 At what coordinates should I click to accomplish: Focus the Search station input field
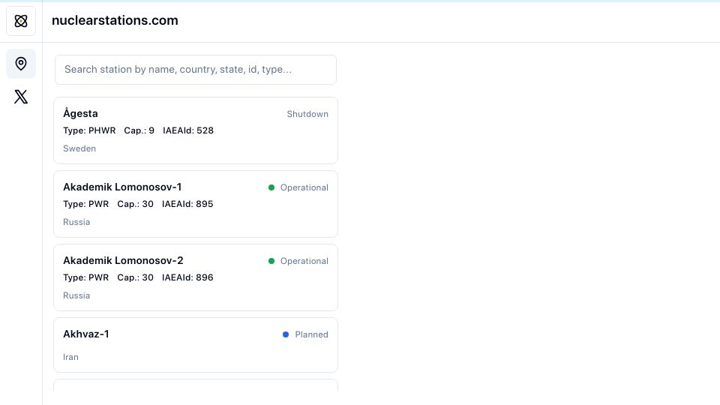(x=196, y=70)
